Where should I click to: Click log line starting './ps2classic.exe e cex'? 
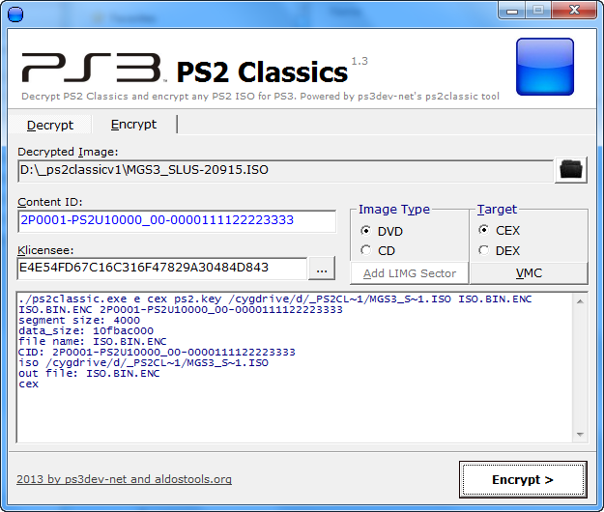[275, 299]
